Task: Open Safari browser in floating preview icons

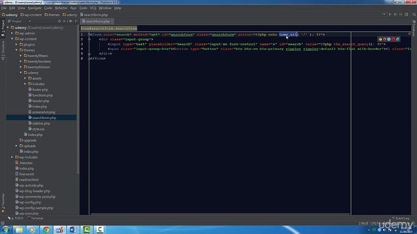Action: 389,39
